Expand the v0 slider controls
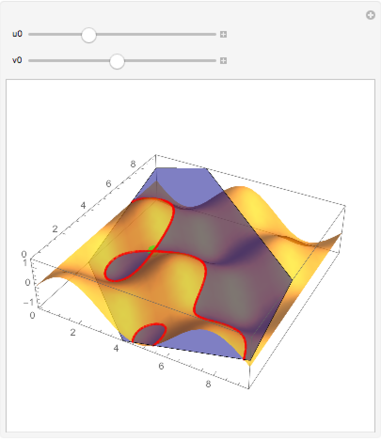The height and width of the screenshot is (440, 381). coord(223,61)
